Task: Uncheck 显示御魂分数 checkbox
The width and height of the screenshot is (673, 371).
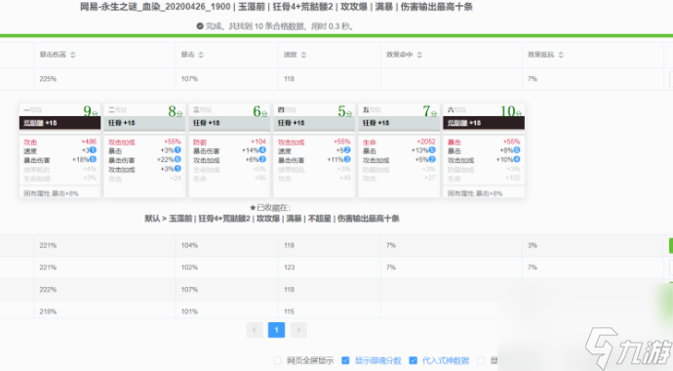Action: [x=345, y=360]
